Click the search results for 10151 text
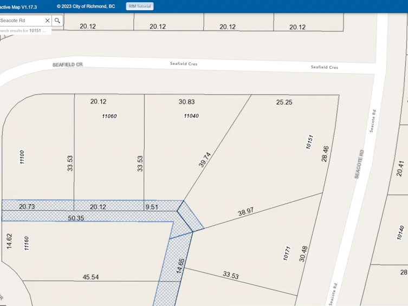Screen dimensions: 408x306 click(23, 31)
